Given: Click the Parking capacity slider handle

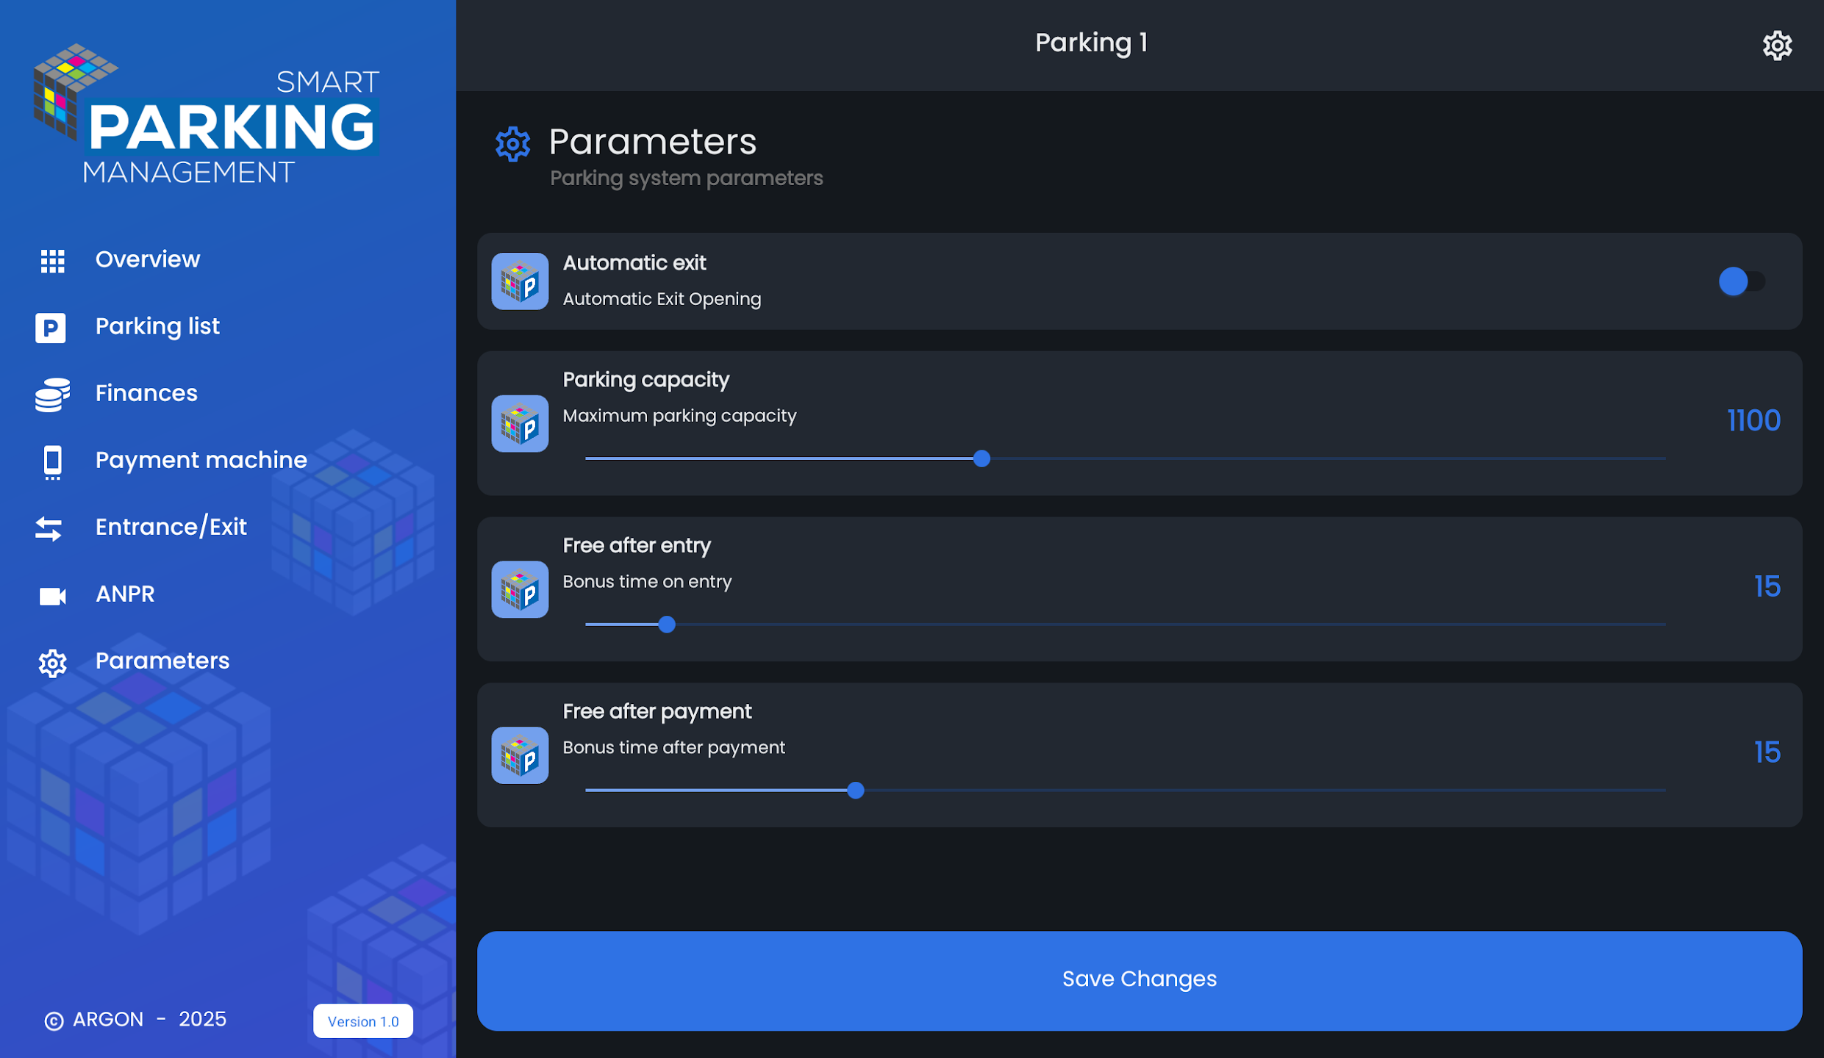Looking at the screenshot, I should pos(981,459).
